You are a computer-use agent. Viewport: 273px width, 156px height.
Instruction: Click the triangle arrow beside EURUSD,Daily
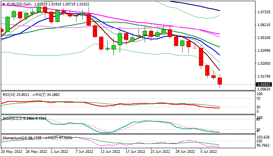point(4,4)
